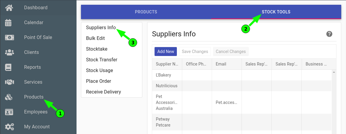346x134 pixels.
Task: Click the scrollbar up arrow in supplier table
Action: click(334, 72)
